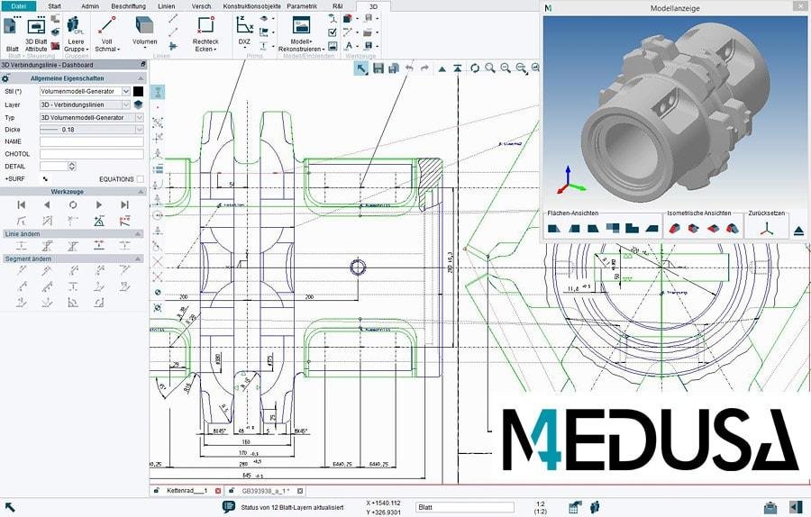Switch to the Kettenrad___1 sheet tab

pyautogui.click(x=187, y=491)
